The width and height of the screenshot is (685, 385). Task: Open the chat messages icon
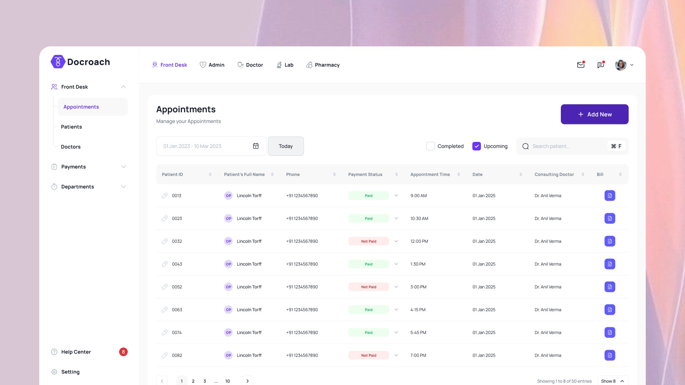600,65
